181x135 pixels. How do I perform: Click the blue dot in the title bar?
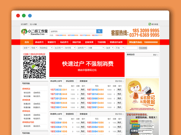(x=30, y=16)
